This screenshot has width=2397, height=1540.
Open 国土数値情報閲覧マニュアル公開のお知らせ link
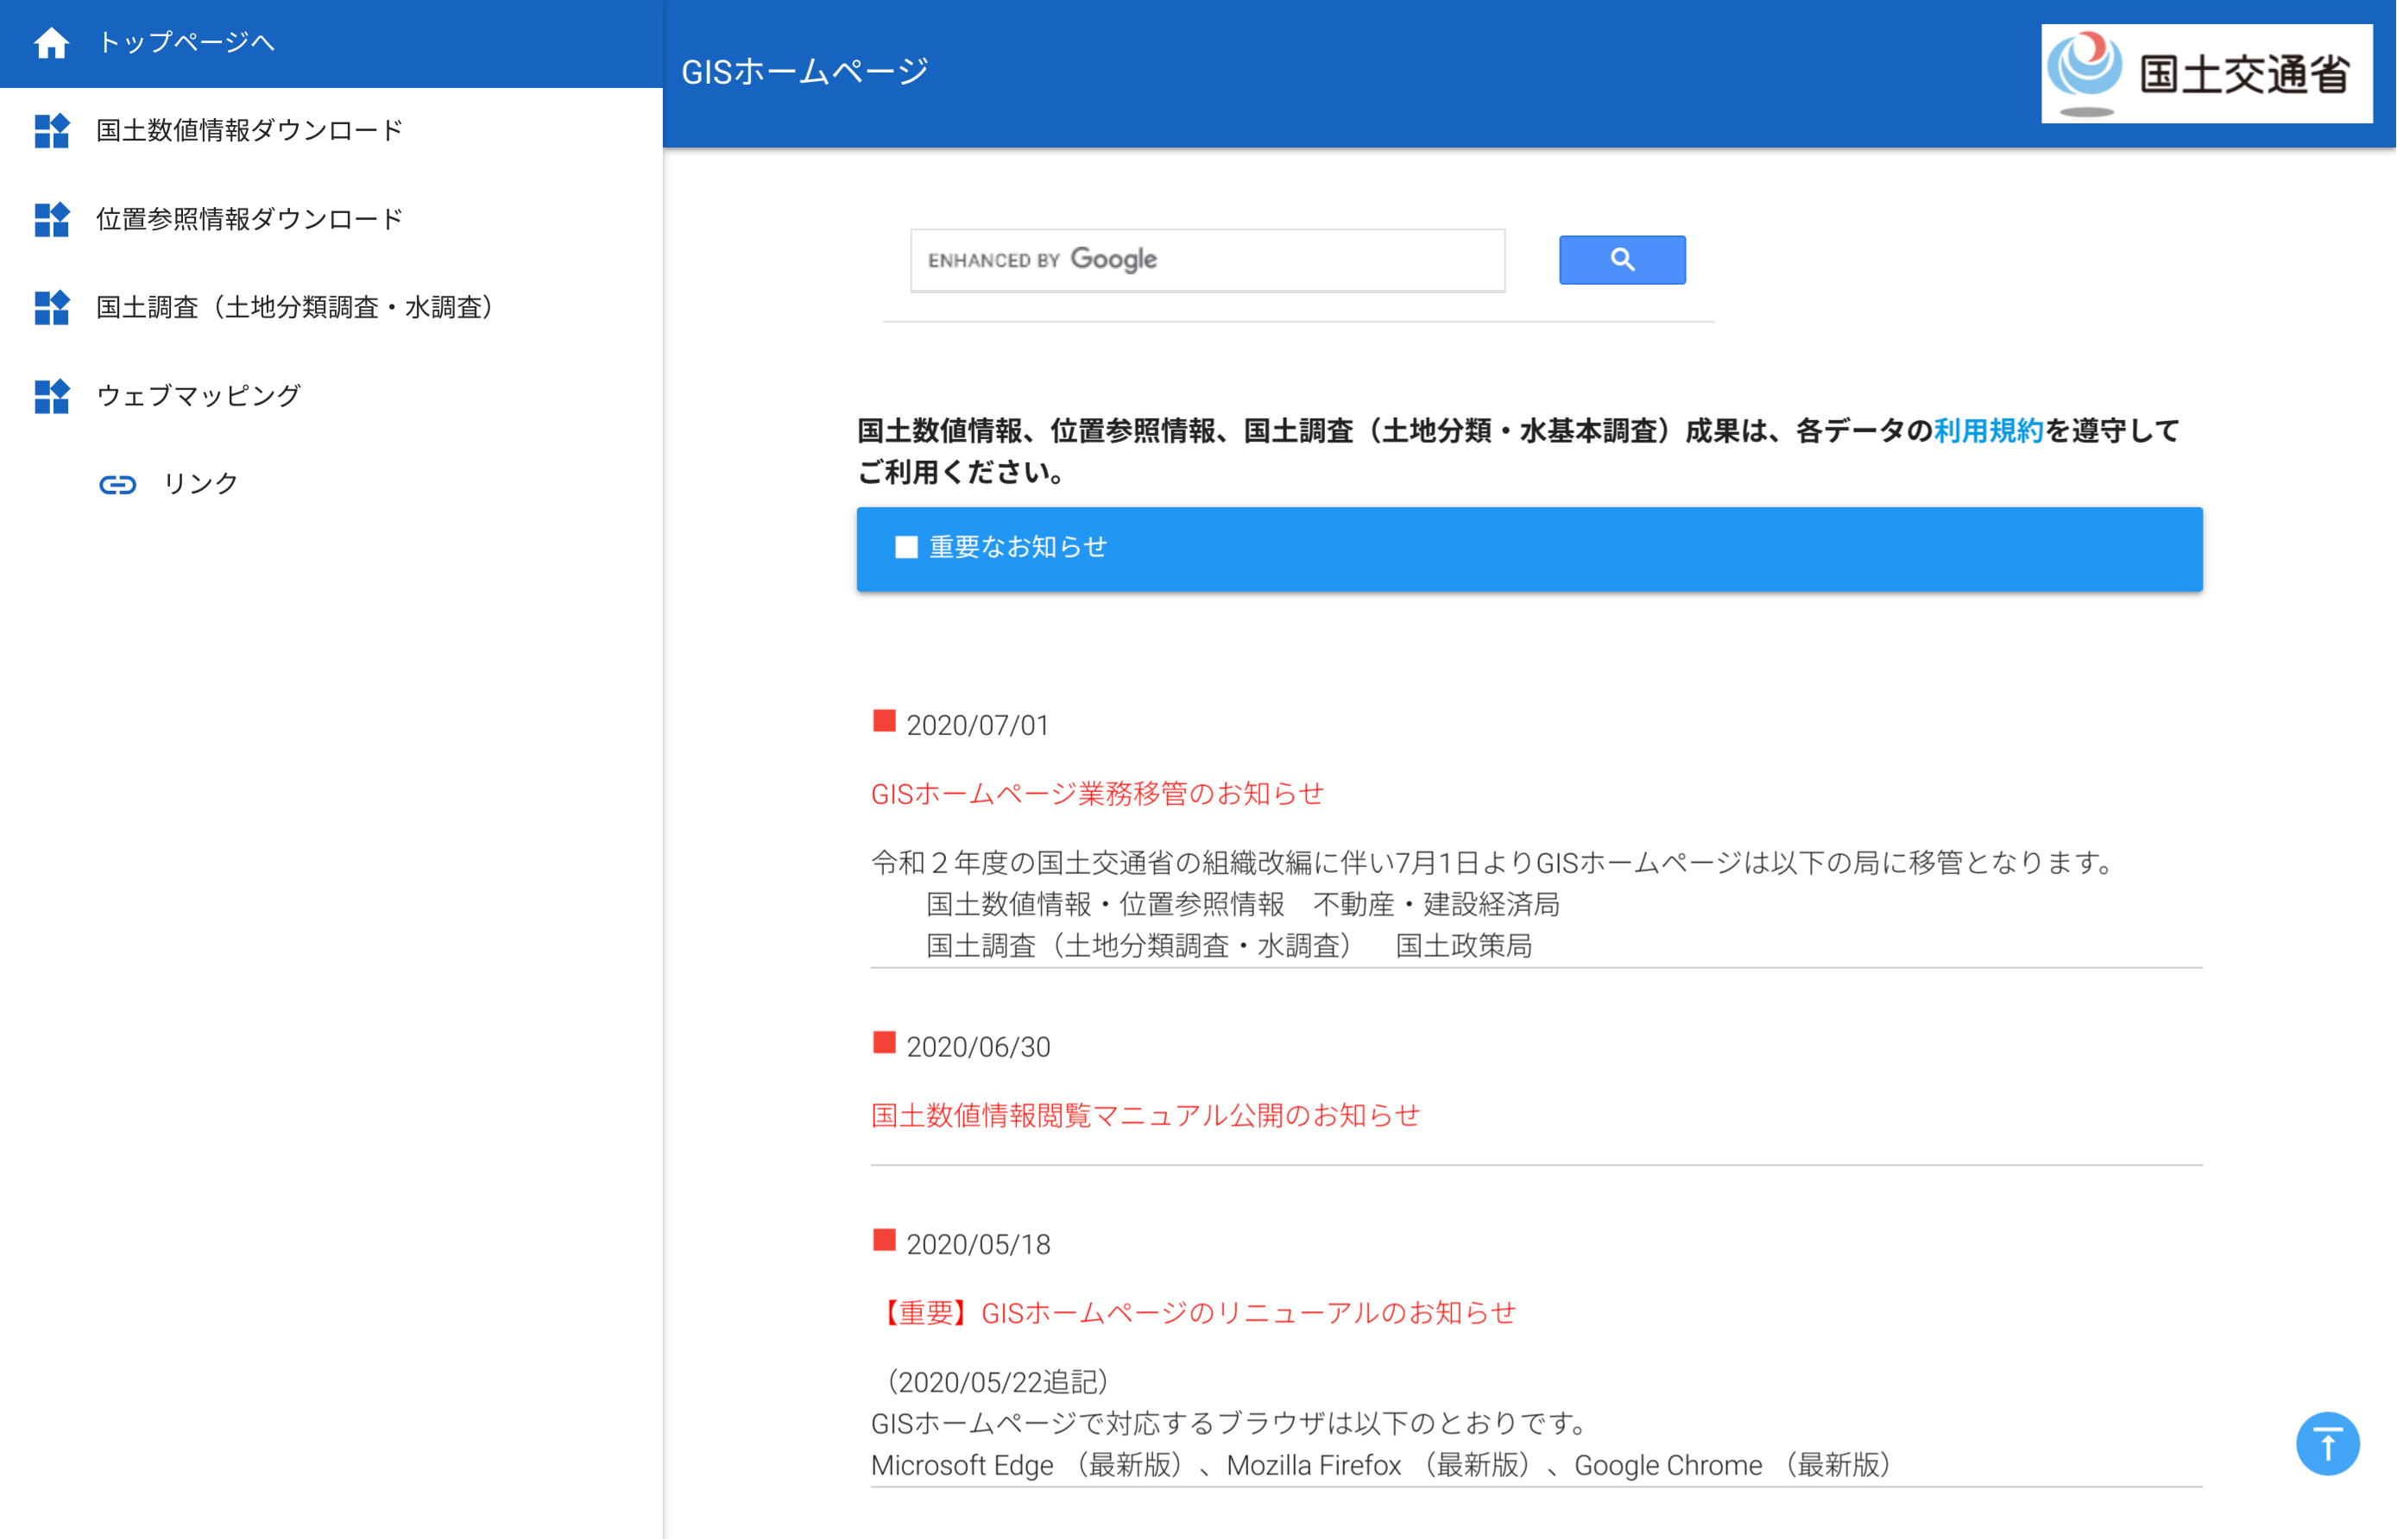point(1145,1116)
